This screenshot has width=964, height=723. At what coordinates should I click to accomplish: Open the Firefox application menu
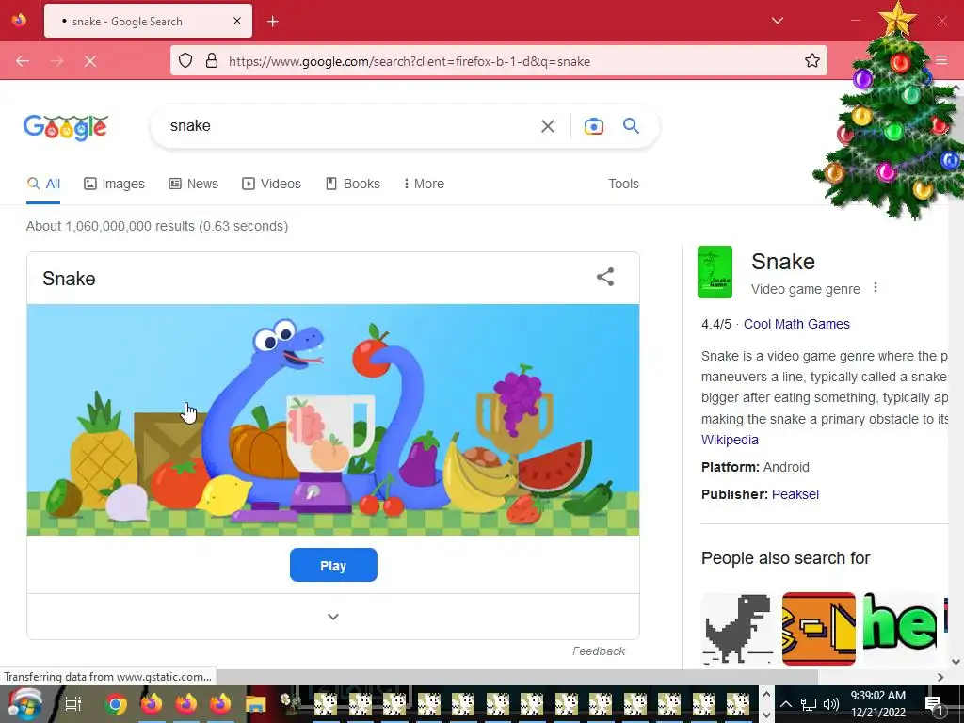click(941, 60)
